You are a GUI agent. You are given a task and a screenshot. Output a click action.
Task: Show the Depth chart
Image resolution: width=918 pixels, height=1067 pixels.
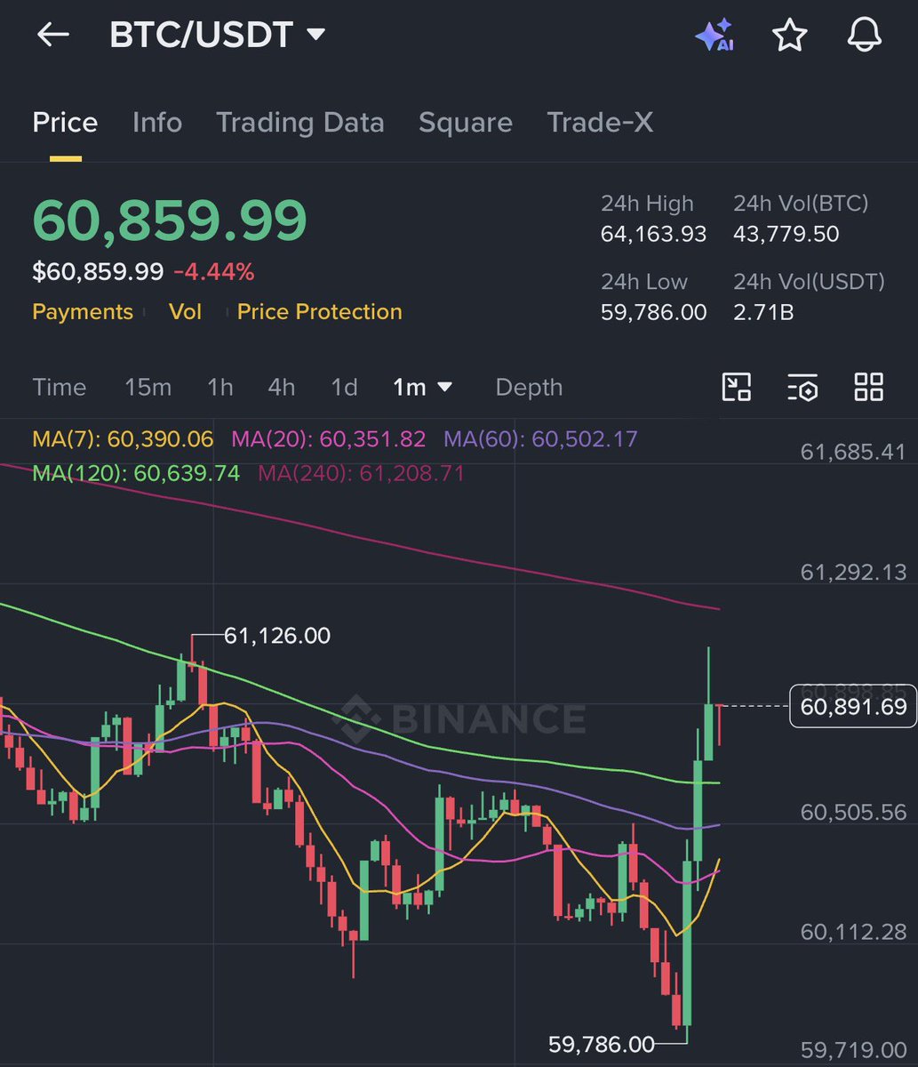click(529, 388)
